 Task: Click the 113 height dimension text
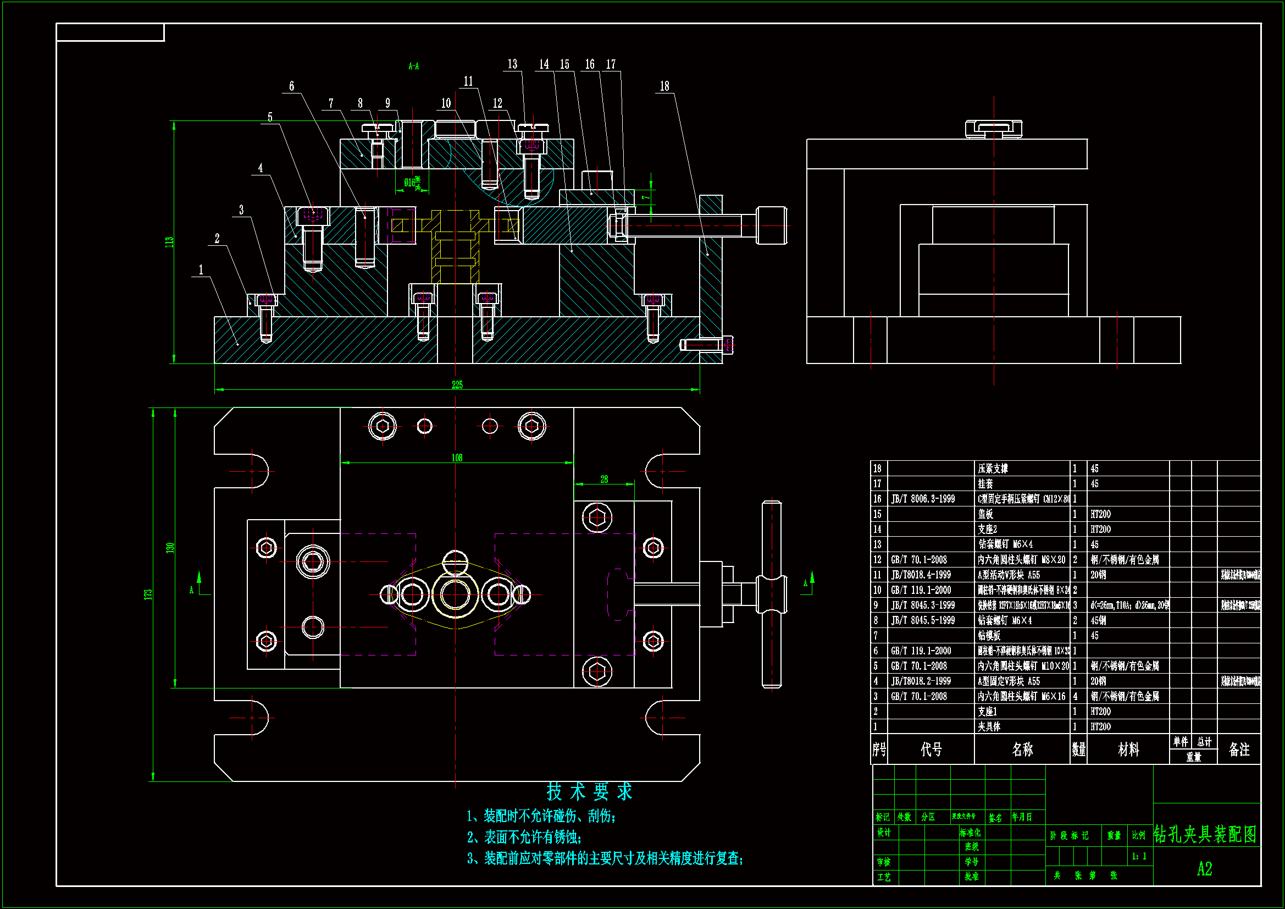169,242
